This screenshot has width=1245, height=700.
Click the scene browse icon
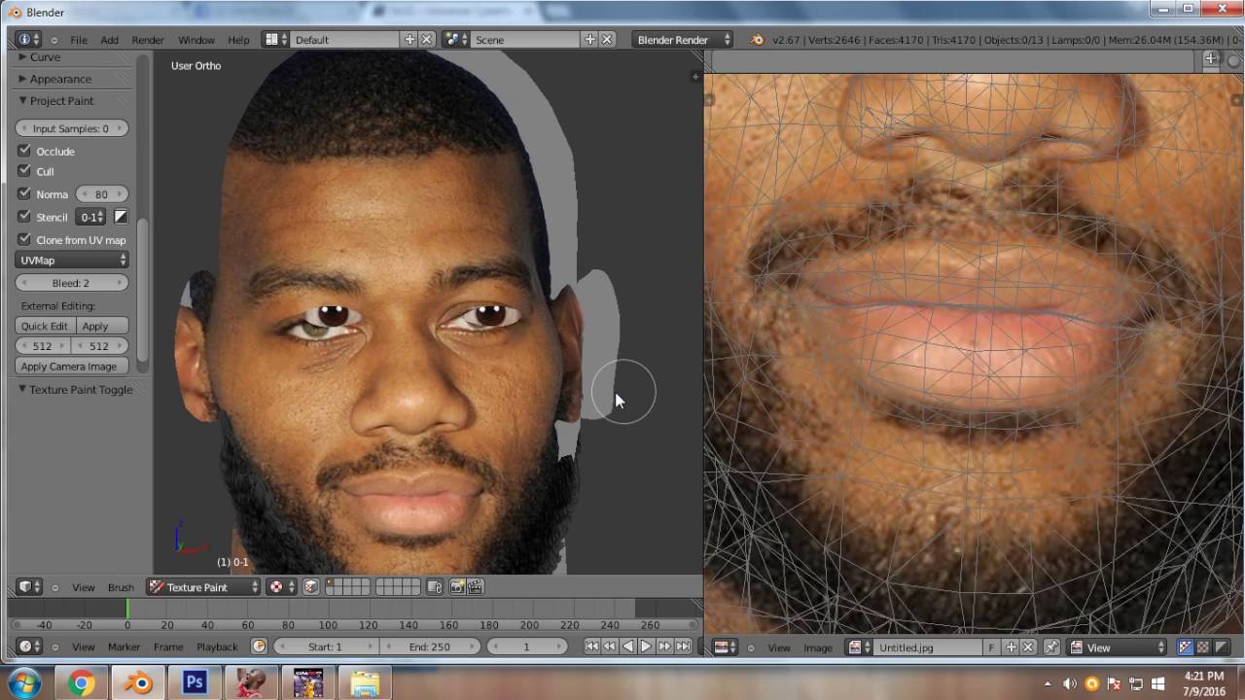tap(455, 40)
